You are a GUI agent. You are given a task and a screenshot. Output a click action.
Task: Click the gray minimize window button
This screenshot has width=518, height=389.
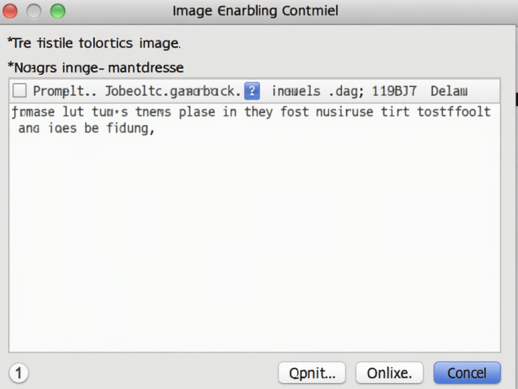[34, 11]
